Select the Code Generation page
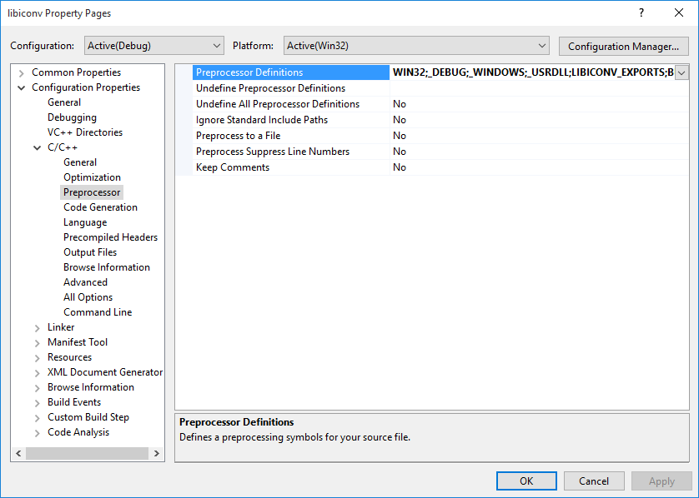Image resolution: width=699 pixels, height=498 pixels. pos(100,207)
